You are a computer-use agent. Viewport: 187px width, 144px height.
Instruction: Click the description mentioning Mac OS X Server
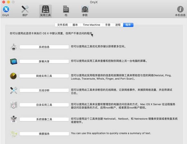tap(123, 106)
